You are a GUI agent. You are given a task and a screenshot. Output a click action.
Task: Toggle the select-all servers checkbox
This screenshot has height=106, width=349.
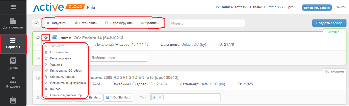[x=36, y=23]
